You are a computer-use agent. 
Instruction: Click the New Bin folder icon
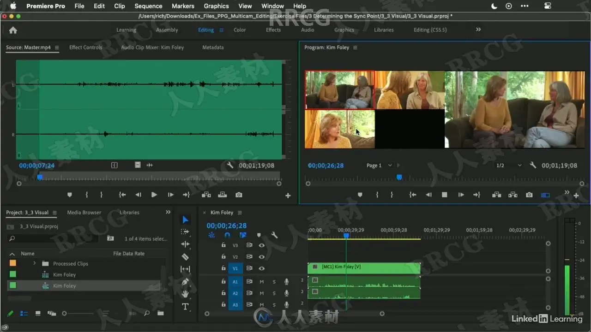(x=160, y=314)
